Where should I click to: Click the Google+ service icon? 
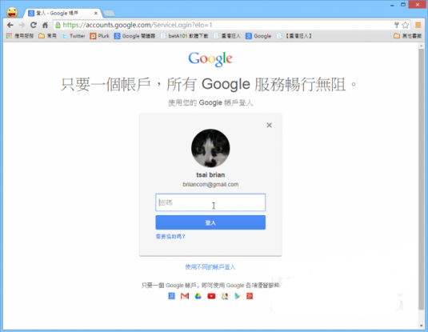[250, 296]
